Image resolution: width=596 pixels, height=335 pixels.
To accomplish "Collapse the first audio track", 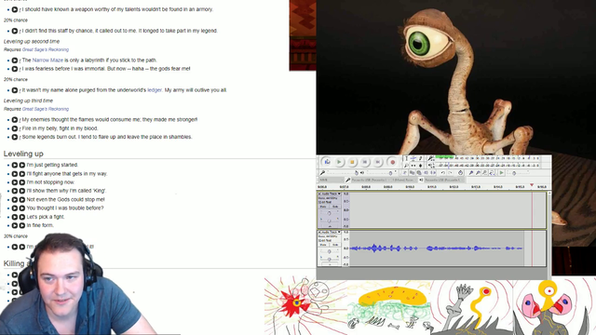I will (329, 226).
